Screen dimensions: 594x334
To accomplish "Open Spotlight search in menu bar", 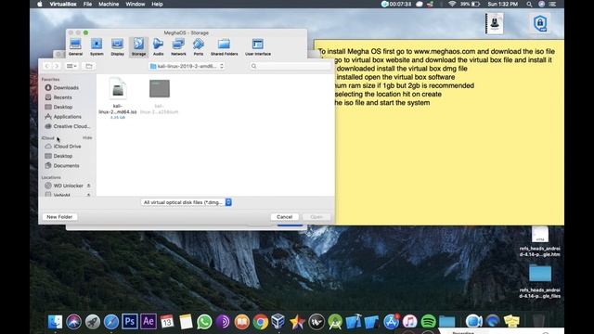I will click(x=529, y=4).
